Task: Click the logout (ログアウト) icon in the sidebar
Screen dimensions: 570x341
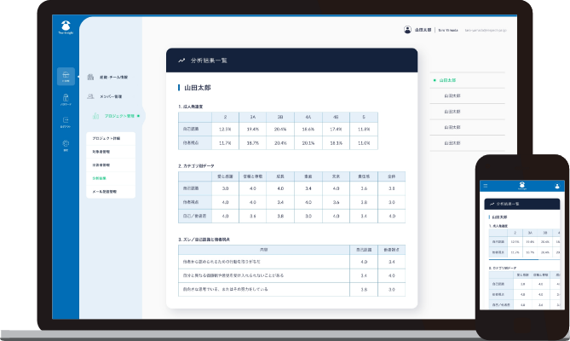Action: point(66,122)
